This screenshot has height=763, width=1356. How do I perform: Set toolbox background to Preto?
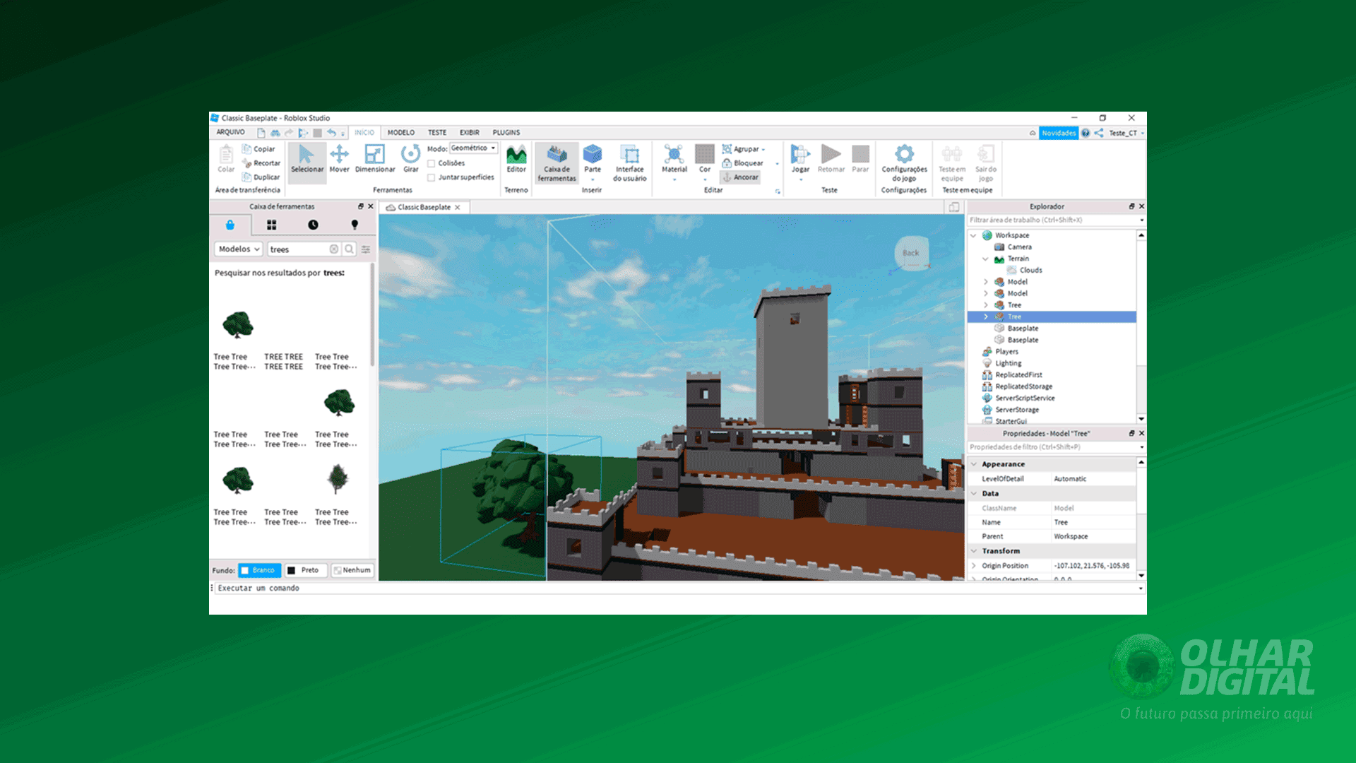point(305,570)
